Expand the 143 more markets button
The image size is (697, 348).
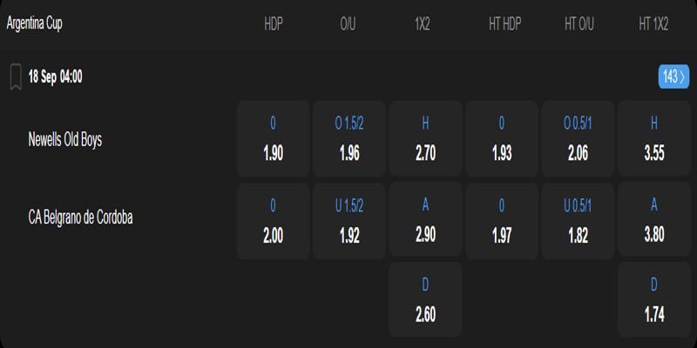[673, 77]
